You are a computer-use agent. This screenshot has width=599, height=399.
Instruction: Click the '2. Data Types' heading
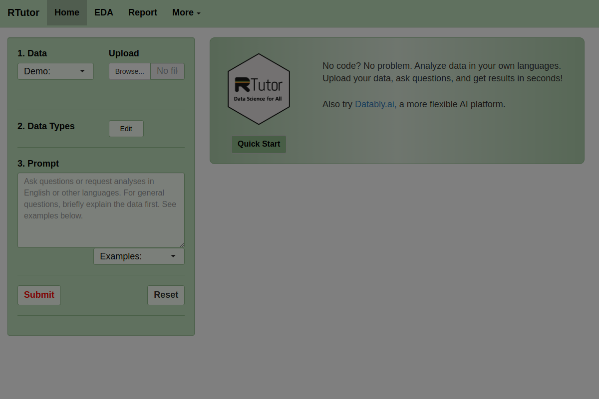click(46, 126)
